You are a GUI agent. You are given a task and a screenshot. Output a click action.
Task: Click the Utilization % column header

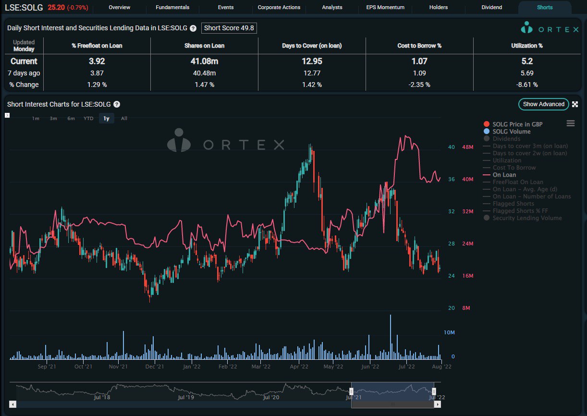527,46
